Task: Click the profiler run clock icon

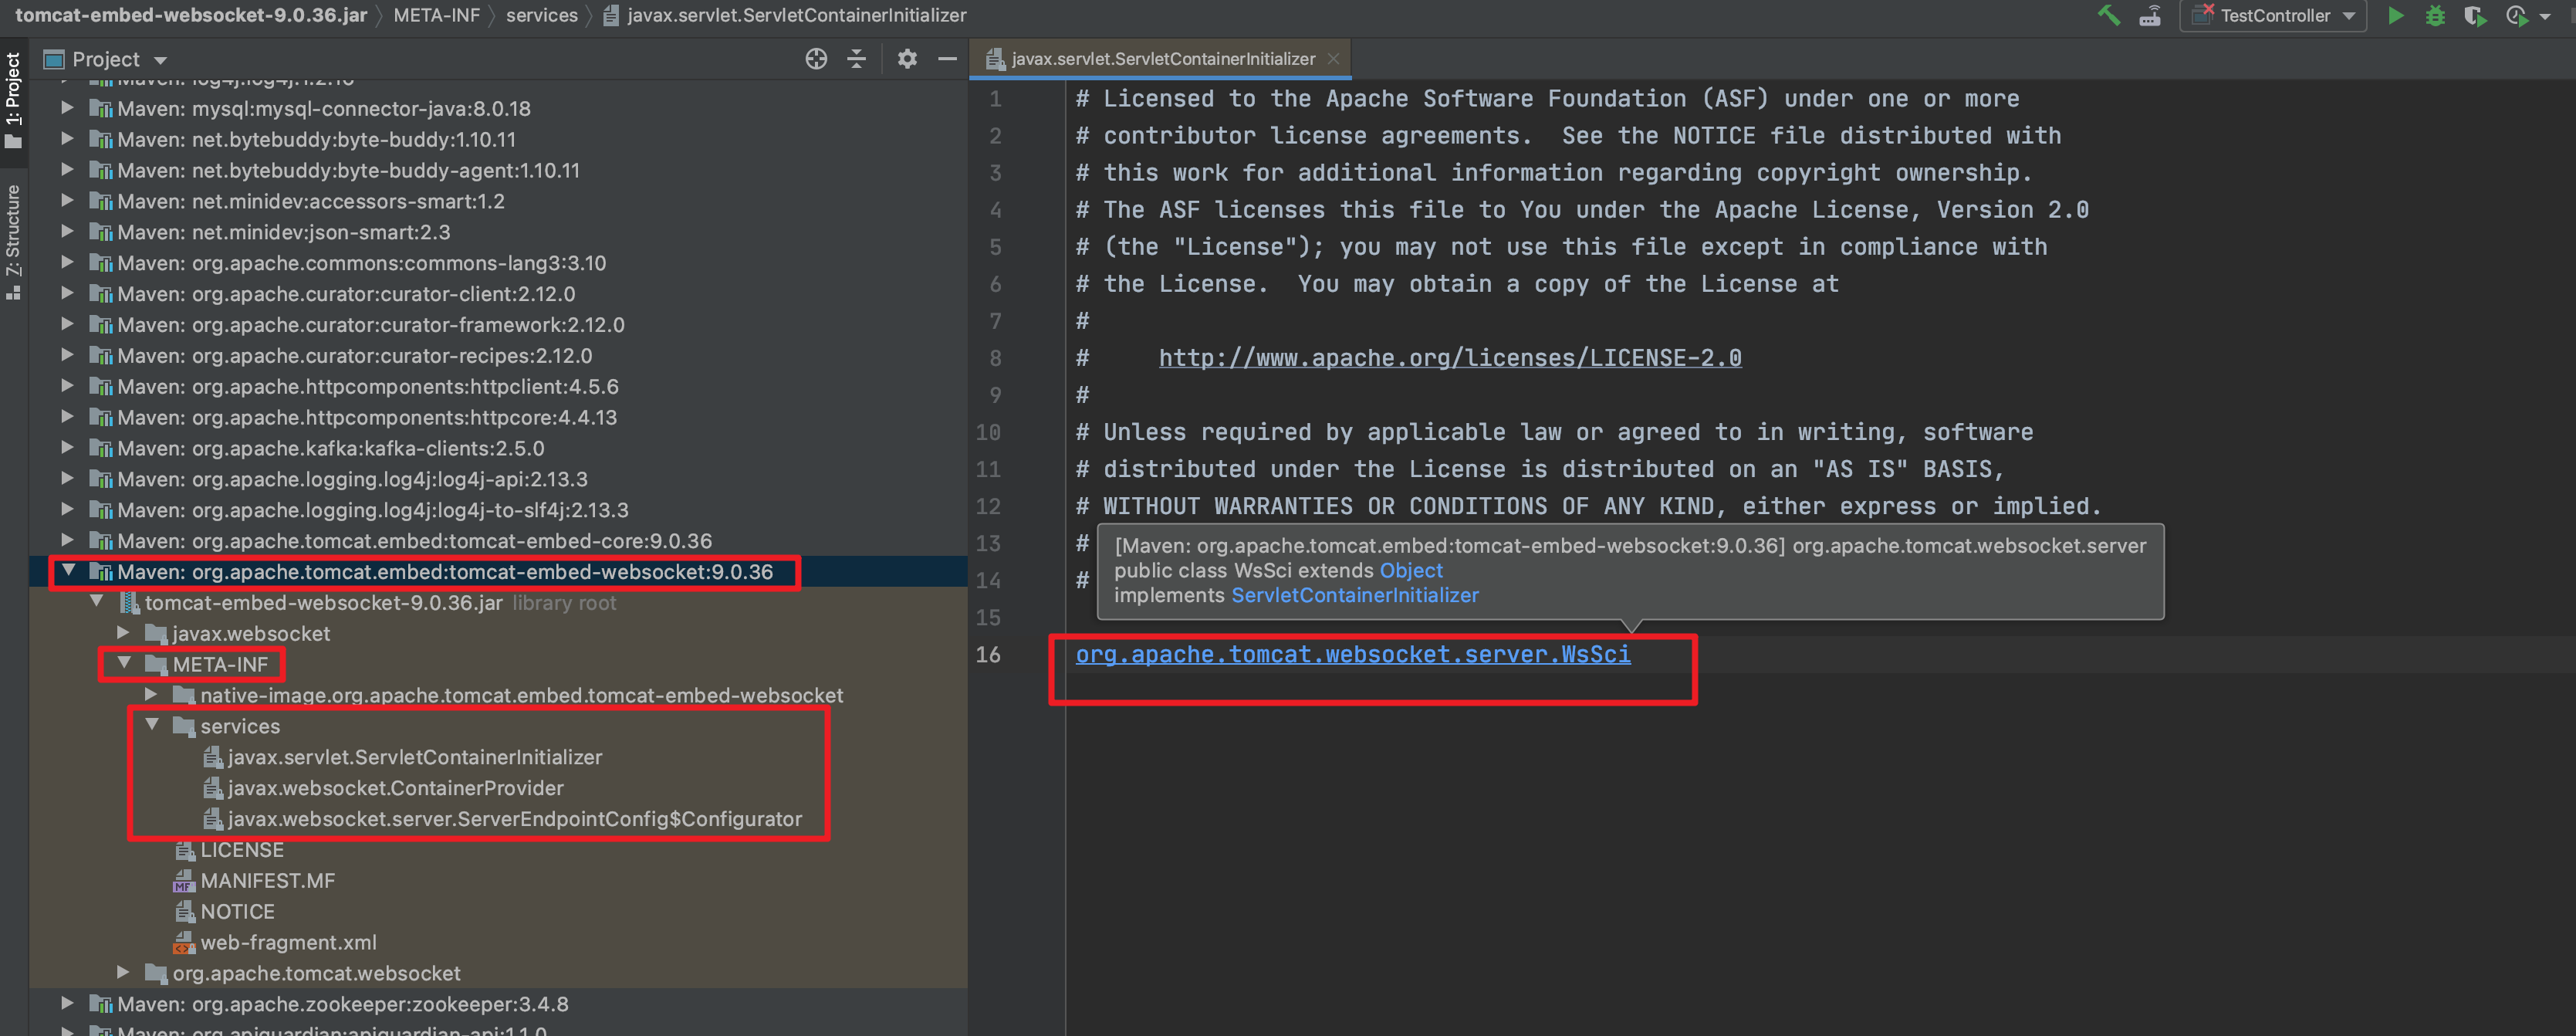Action: 2516,15
